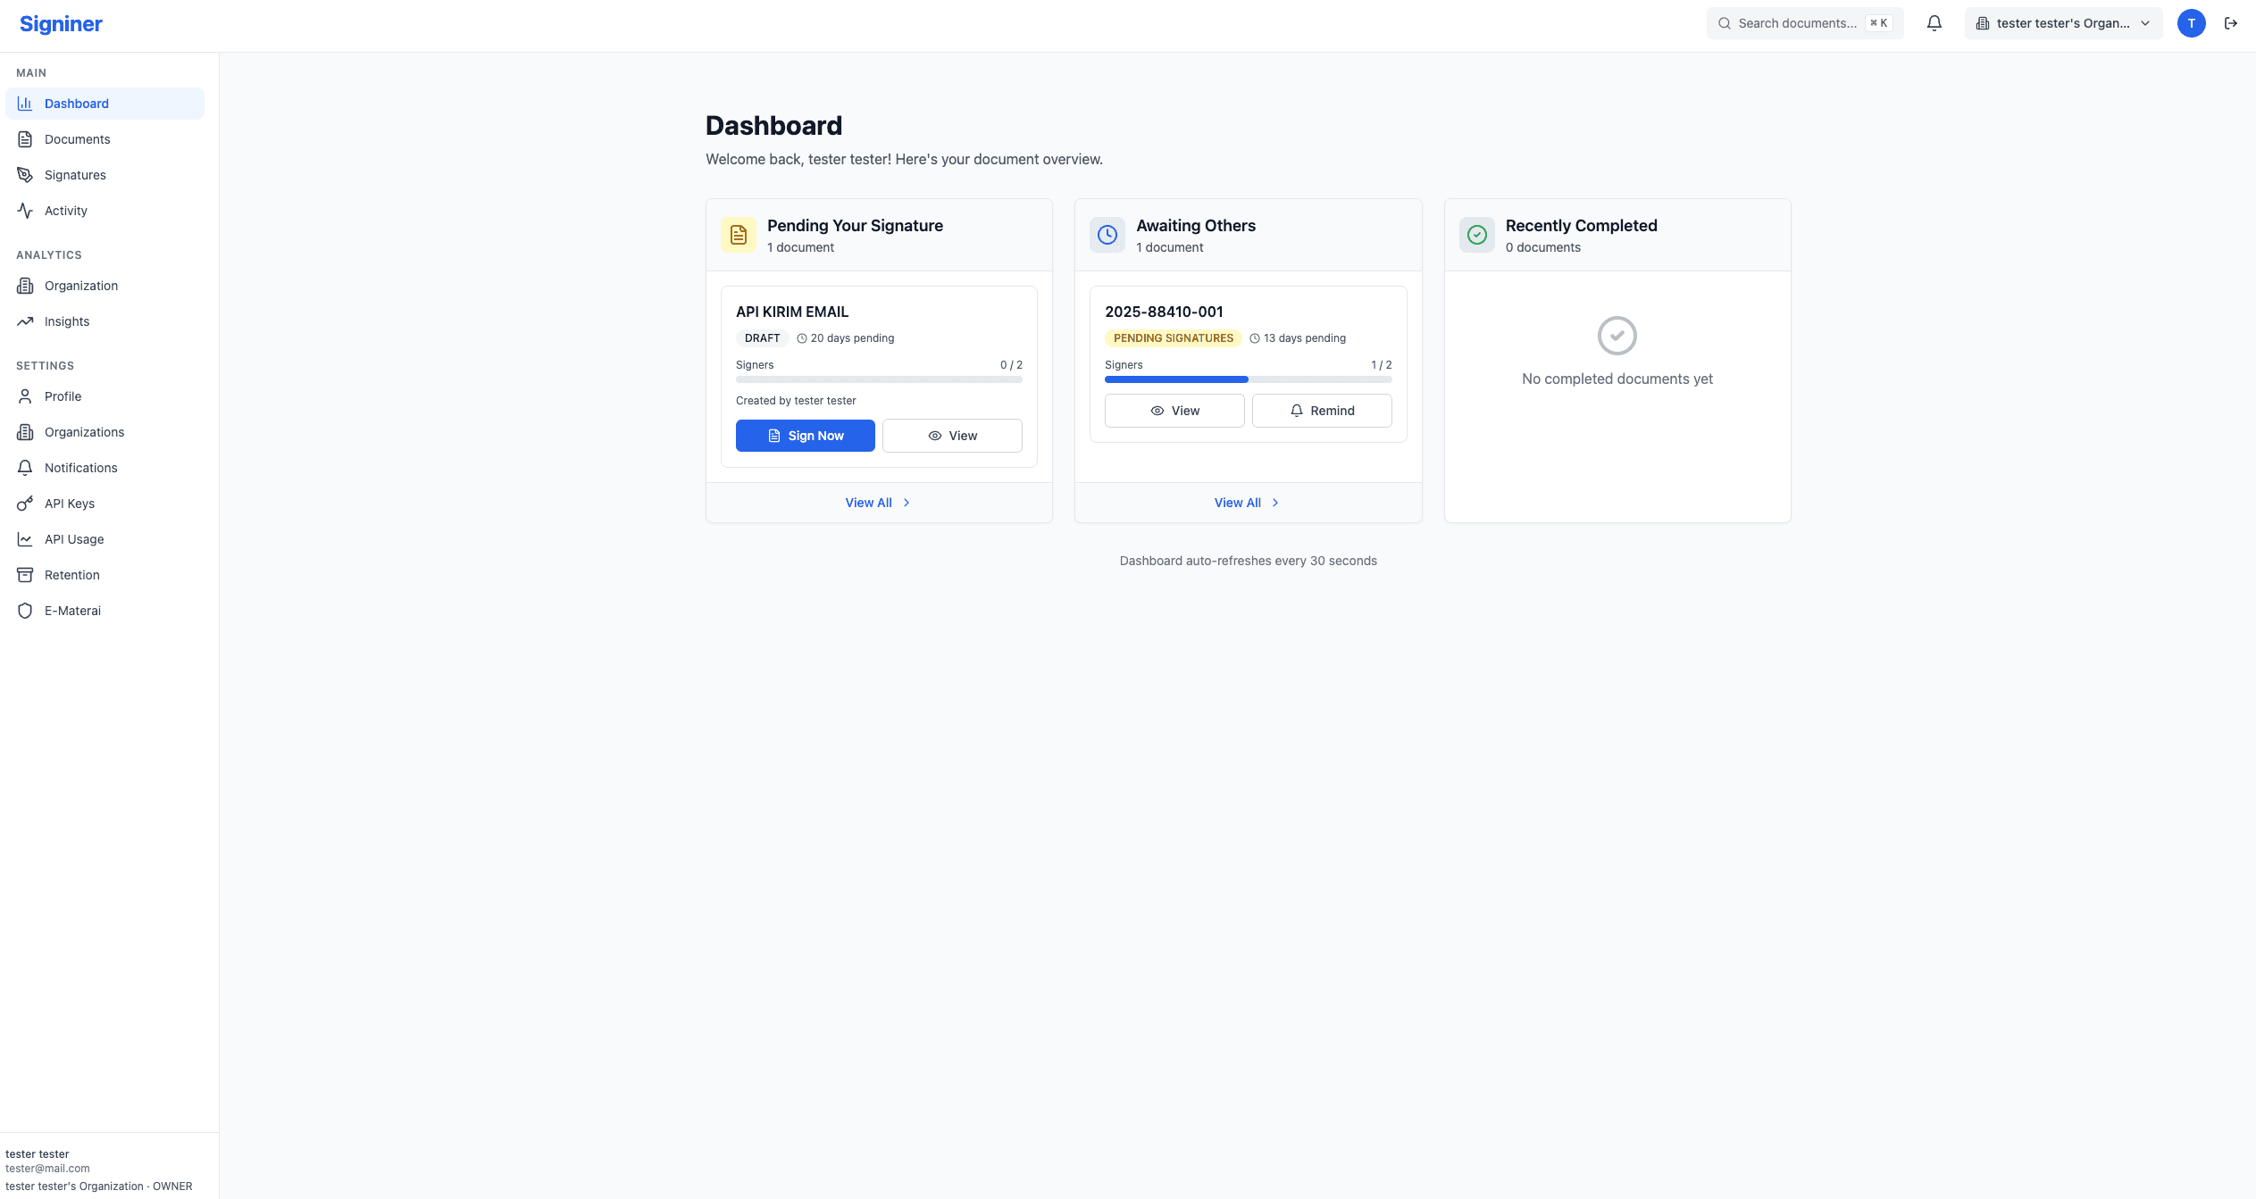Open the organization switcher dropdown

coord(2063,23)
